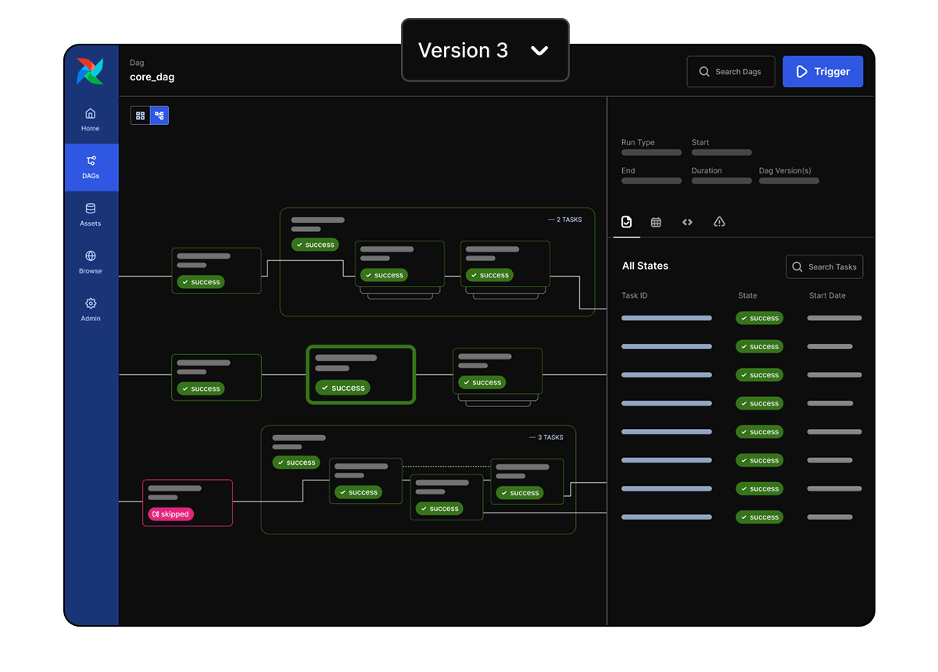Switch to graph view toggle
Viewport: 938px width, 672px height.
tap(159, 116)
